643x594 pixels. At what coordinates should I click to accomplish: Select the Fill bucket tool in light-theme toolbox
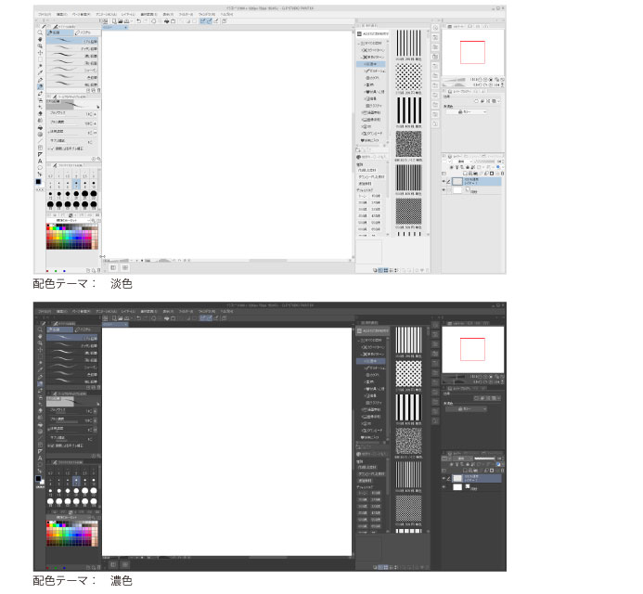pos(40,127)
